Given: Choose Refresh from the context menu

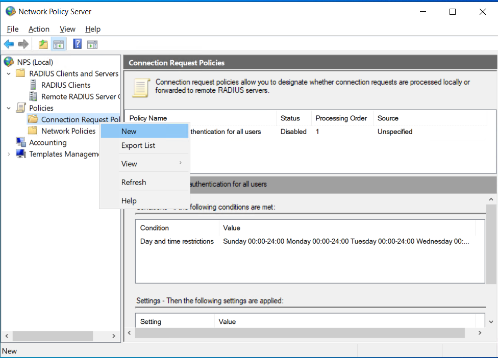Looking at the screenshot, I should click(144, 182).
